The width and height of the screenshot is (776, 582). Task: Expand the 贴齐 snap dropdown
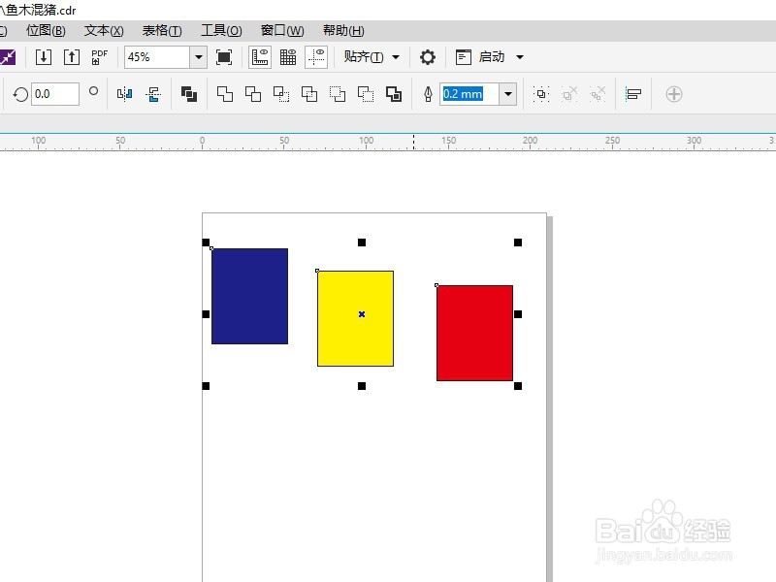tap(396, 57)
